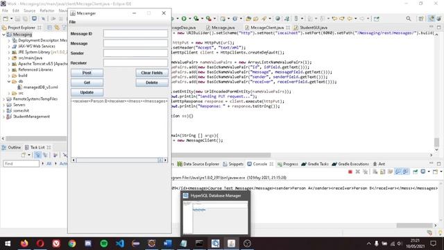Viewport: 444px width, 250px height.
Task: Switch to the Message.java editor tab
Action: click(x=221, y=28)
